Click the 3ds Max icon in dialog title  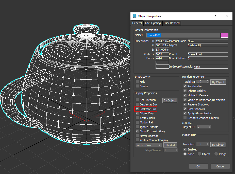pyautogui.click(x=135, y=16)
